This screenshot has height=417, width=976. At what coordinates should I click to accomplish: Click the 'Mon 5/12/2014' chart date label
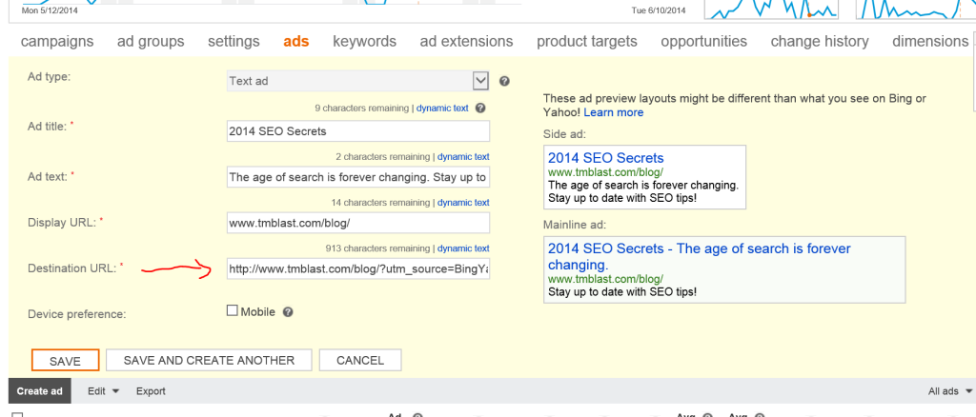pyautogui.click(x=48, y=10)
